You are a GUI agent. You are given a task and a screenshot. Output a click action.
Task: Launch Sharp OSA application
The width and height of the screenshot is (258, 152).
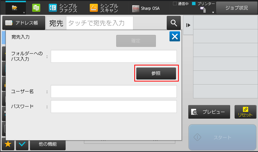[146, 8]
